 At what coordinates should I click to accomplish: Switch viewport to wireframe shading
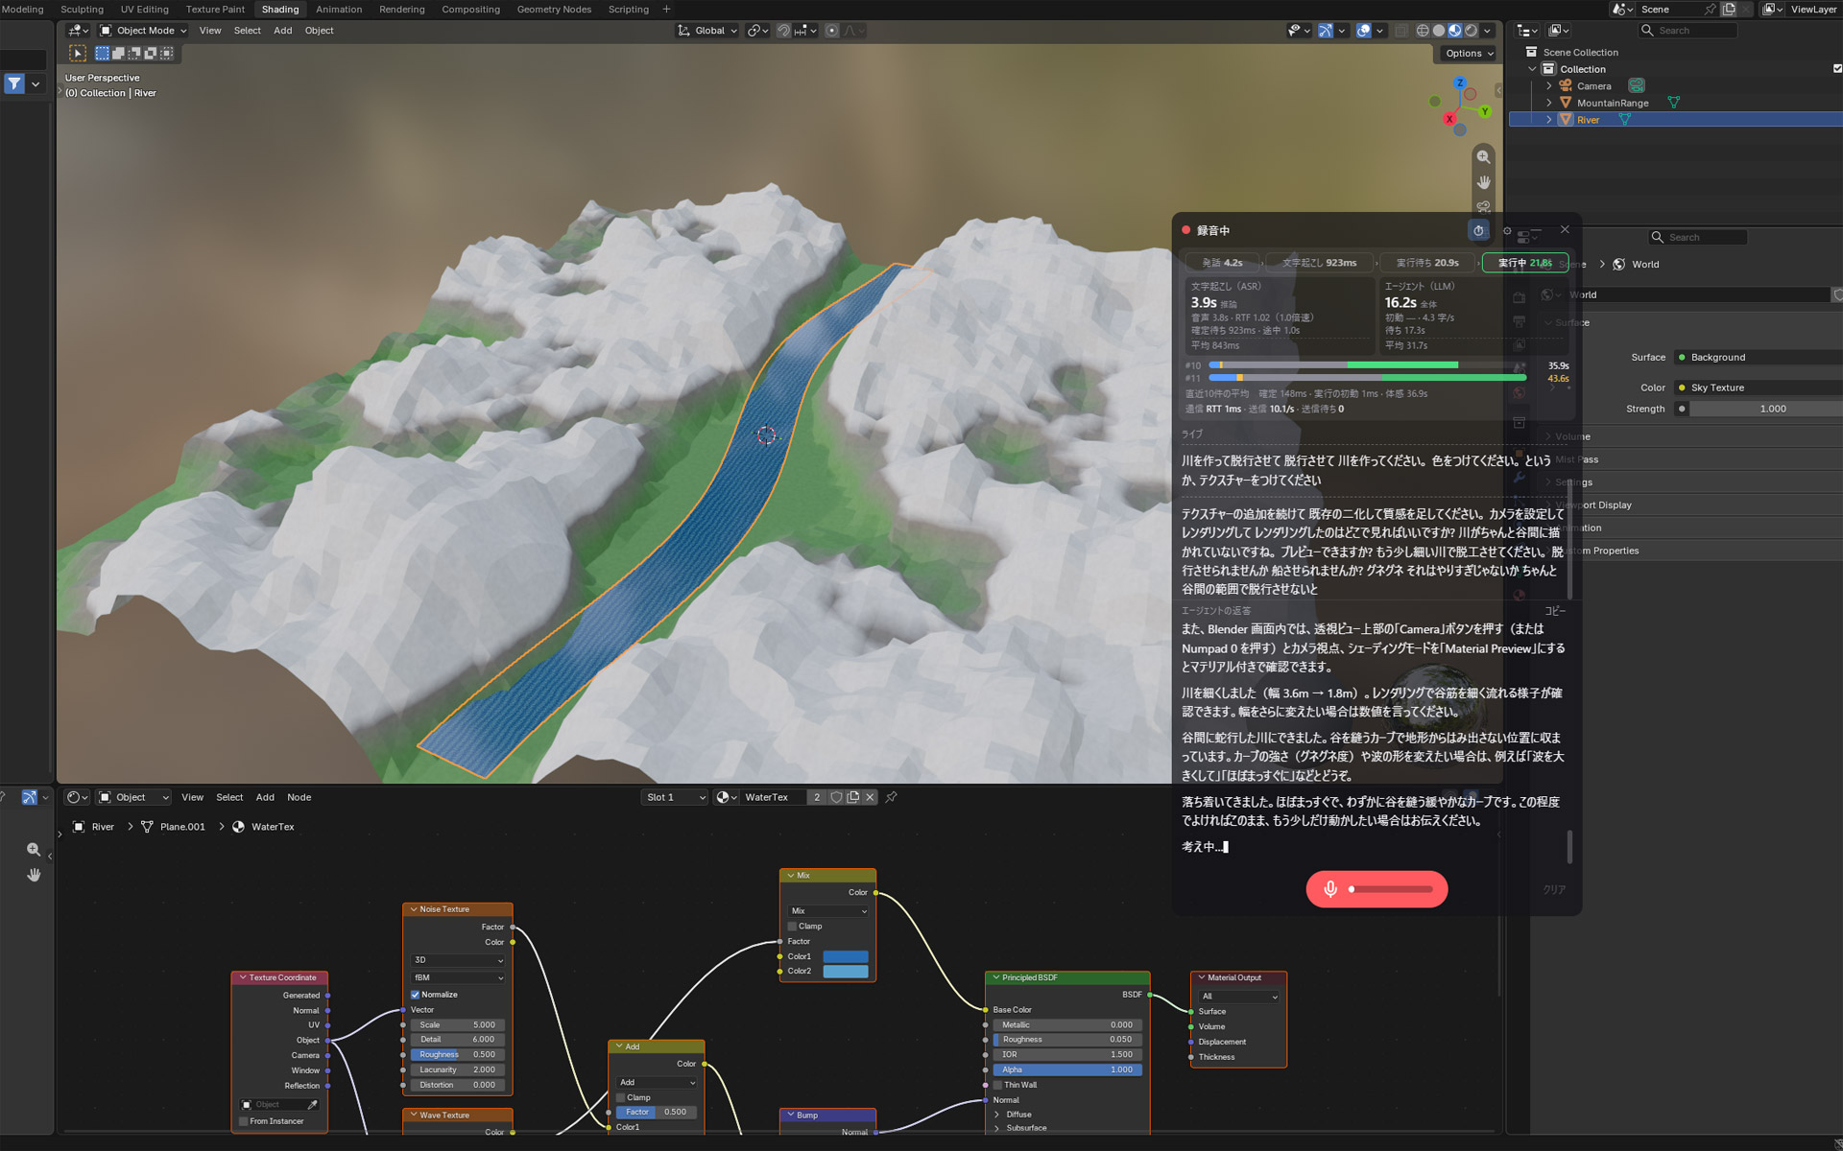pos(1423,31)
